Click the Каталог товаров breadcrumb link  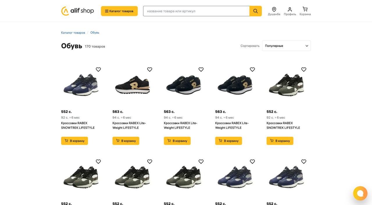tap(73, 33)
